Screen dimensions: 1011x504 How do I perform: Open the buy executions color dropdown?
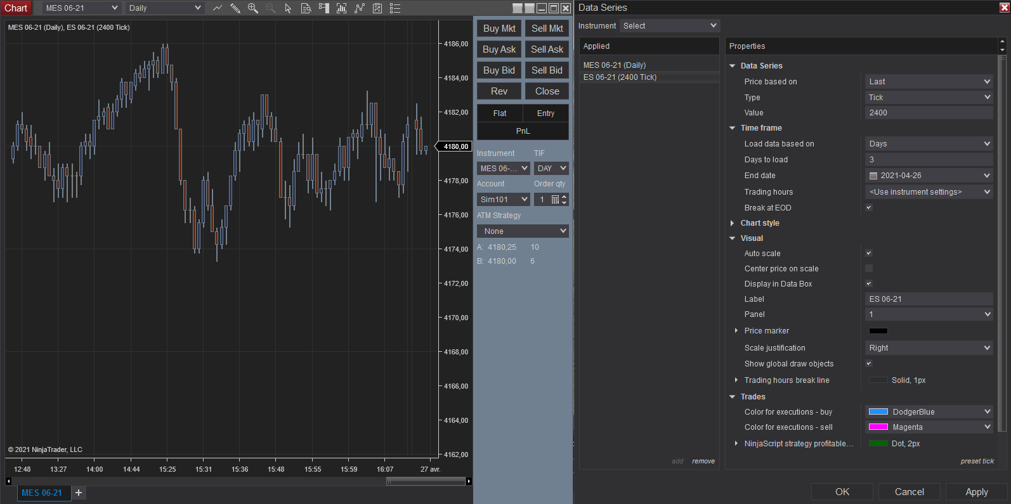point(929,412)
